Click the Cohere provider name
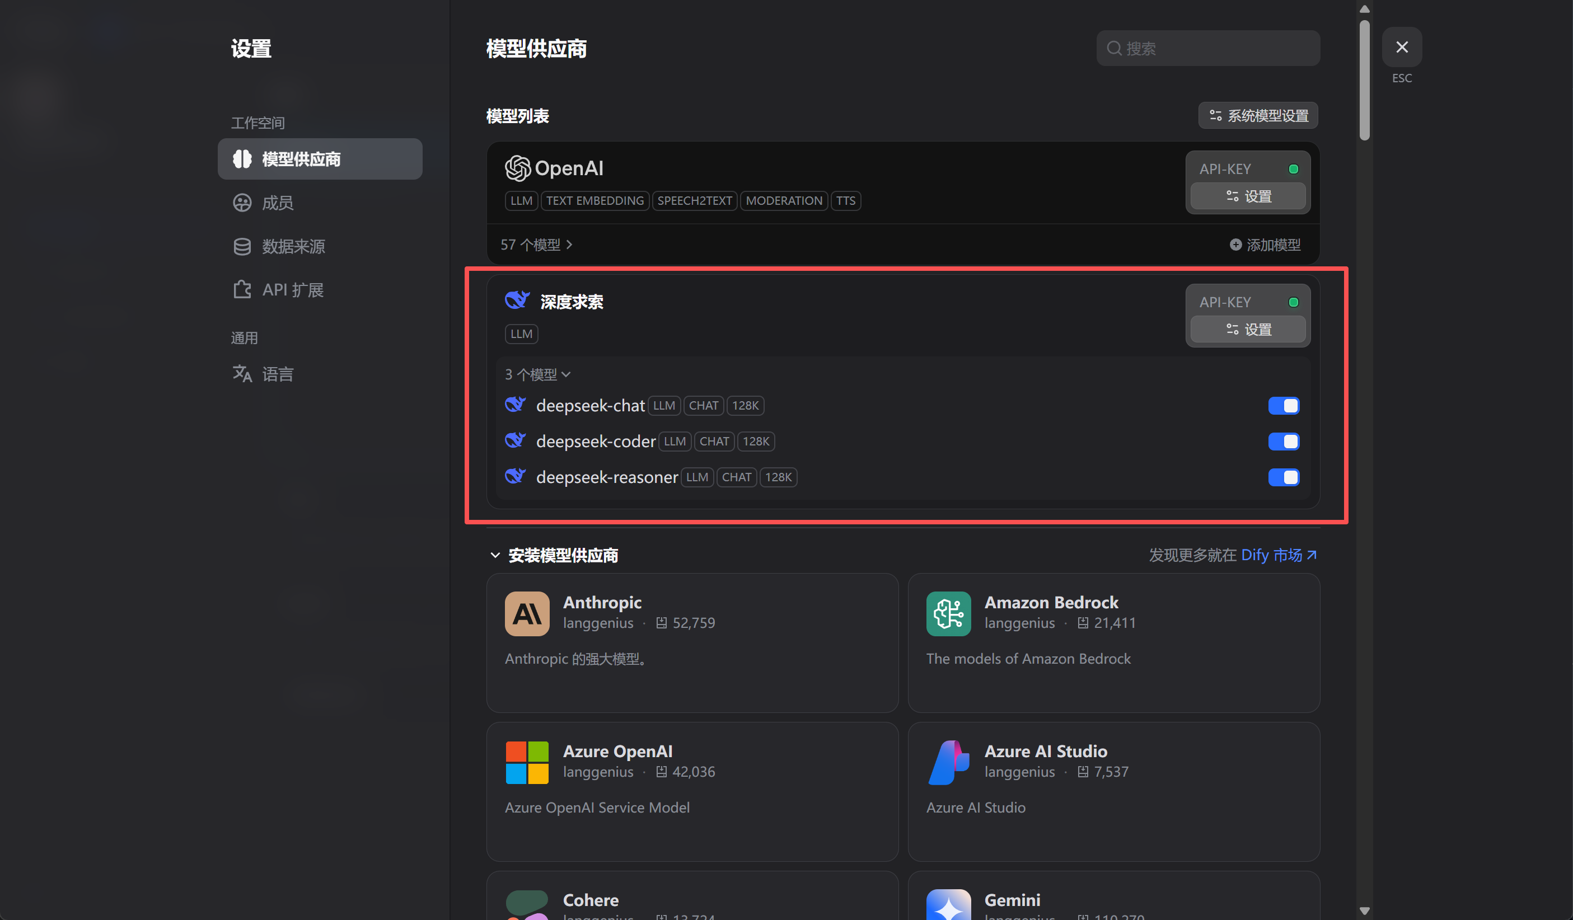1573x920 pixels. coord(591,899)
